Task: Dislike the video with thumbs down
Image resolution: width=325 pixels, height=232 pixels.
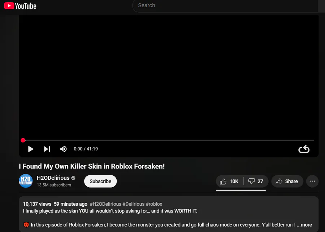Action: click(x=256, y=181)
